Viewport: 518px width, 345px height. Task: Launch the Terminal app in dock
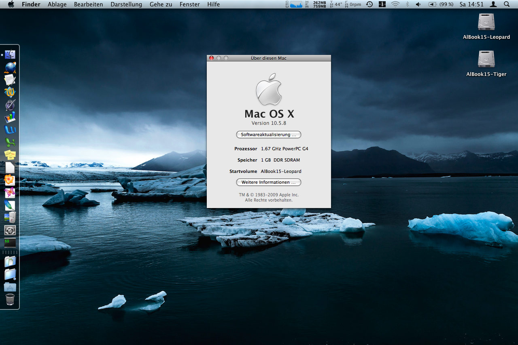point(10,243)
